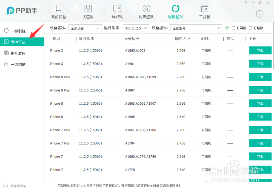Screen dimensions: 274x189
Task: Download firmware for iPhone 8 A1905
Action: pos(260,117)
